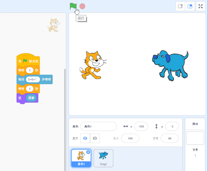This screenshot has width=208, height=171.
Task: Click the sprite name field 角色1
Action: click(x=98, y=126)
